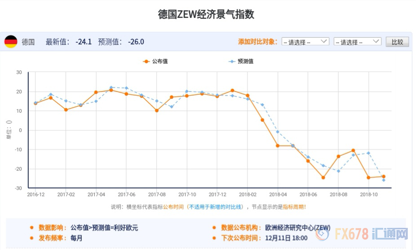Image resolution: width=416 pixels, height=250 pixels.
Task: Click the blue diamond 预测值 legend marker
Action: click(231, 61)
